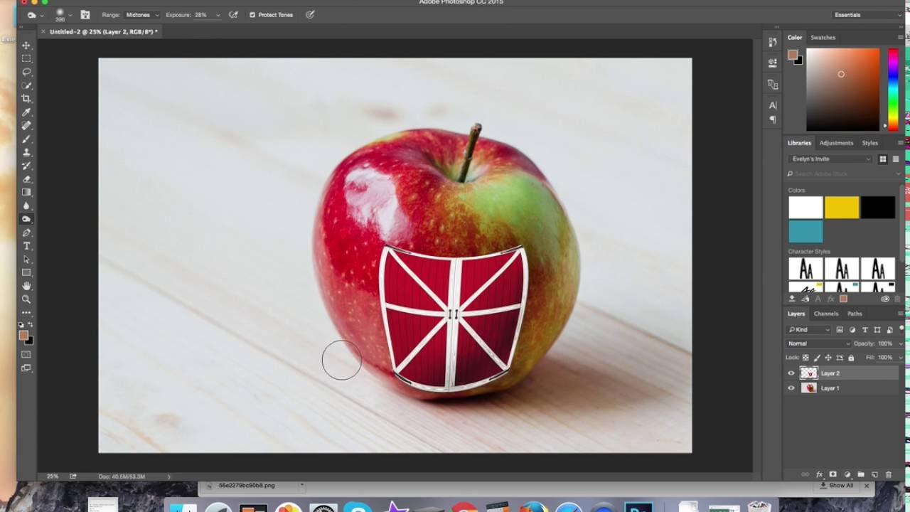Pick the teal library color swatch
This screenshot has width=910, height=512.
[x=805, y=231]
